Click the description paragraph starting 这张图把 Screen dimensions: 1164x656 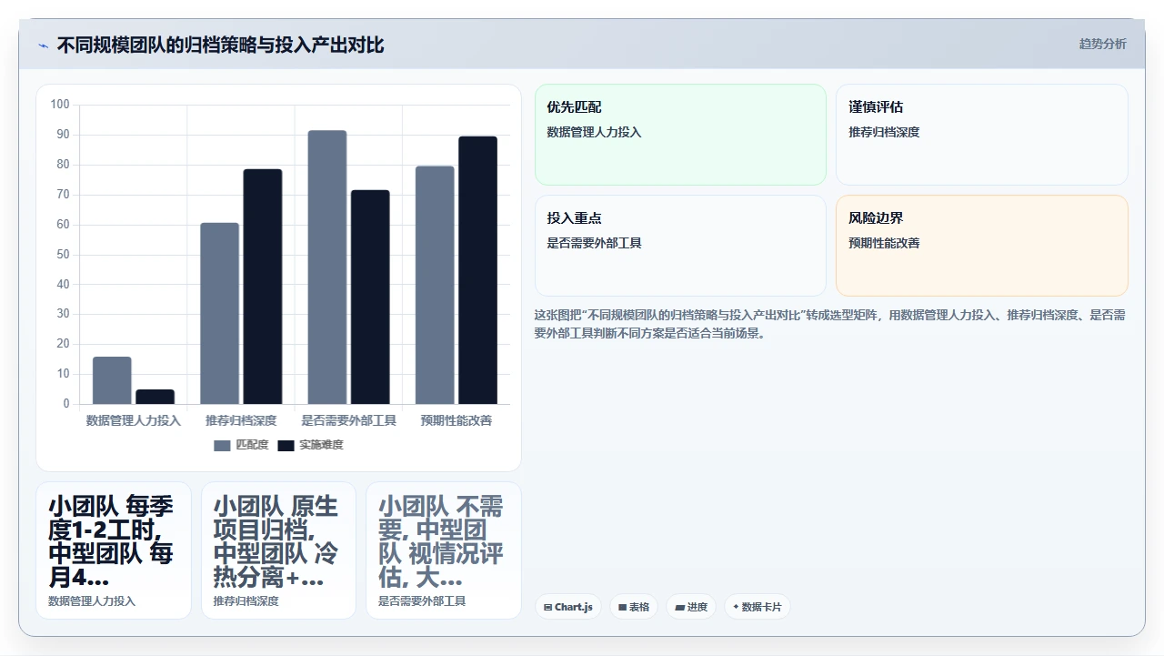830,324
